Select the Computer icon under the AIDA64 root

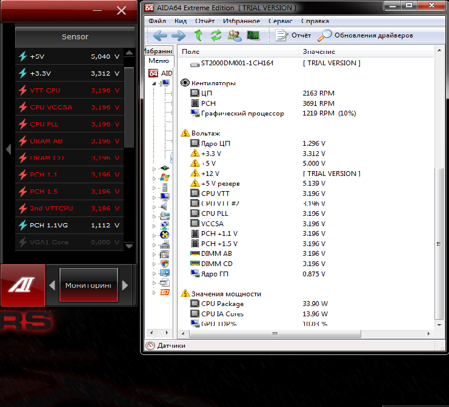click(x=165, y=83)
